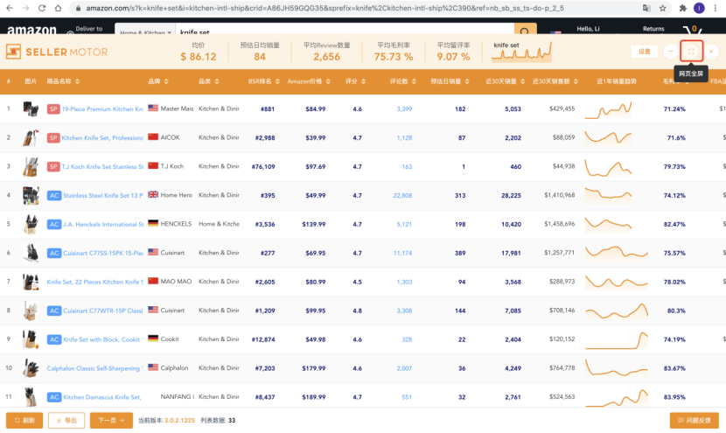Viewport: 726px width, 433px height.
Task: Open browser extensions puzzle icon
Action: tap(681, 8)
